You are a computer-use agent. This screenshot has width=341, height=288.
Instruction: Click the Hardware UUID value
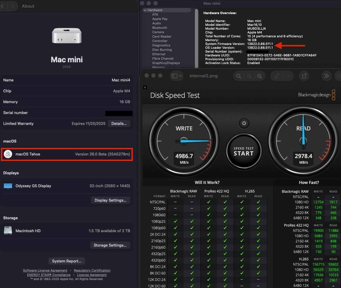pyautogui.click(x=282, y=55)
